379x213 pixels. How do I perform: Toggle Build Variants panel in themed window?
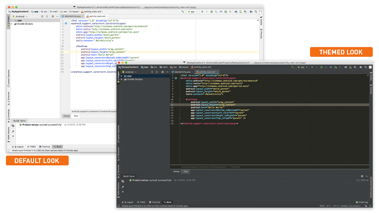pyautogui.click(x=118, y=190)
